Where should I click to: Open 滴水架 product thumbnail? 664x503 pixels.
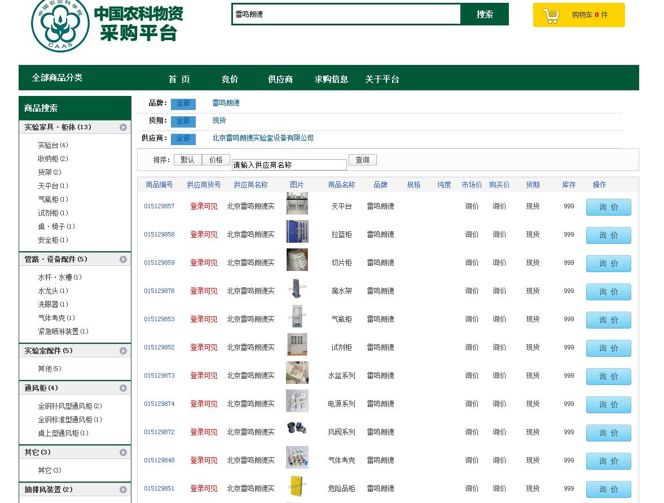pyautogui.click(x=297, y=288)
